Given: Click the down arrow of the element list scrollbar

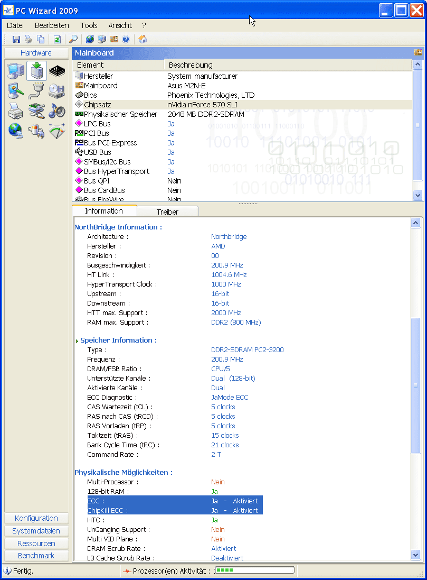Looking at the screenshot, I should coord(418,195).
